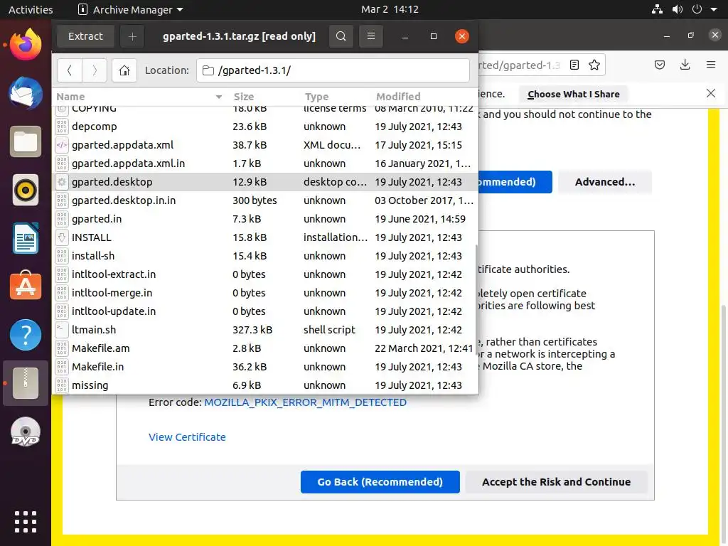The height and width of the screenshot is (546, 728).
Task: Open Archive Manager app menu in top bar
Action: pyautogui.click(x=131, y=9)
